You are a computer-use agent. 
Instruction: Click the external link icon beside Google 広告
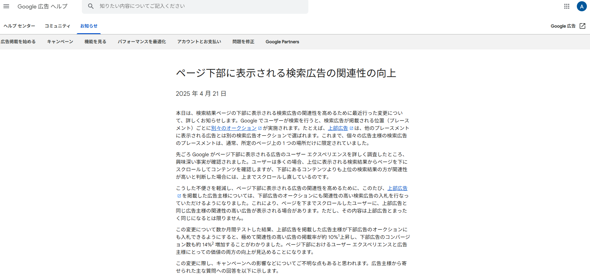click(582, 26)
